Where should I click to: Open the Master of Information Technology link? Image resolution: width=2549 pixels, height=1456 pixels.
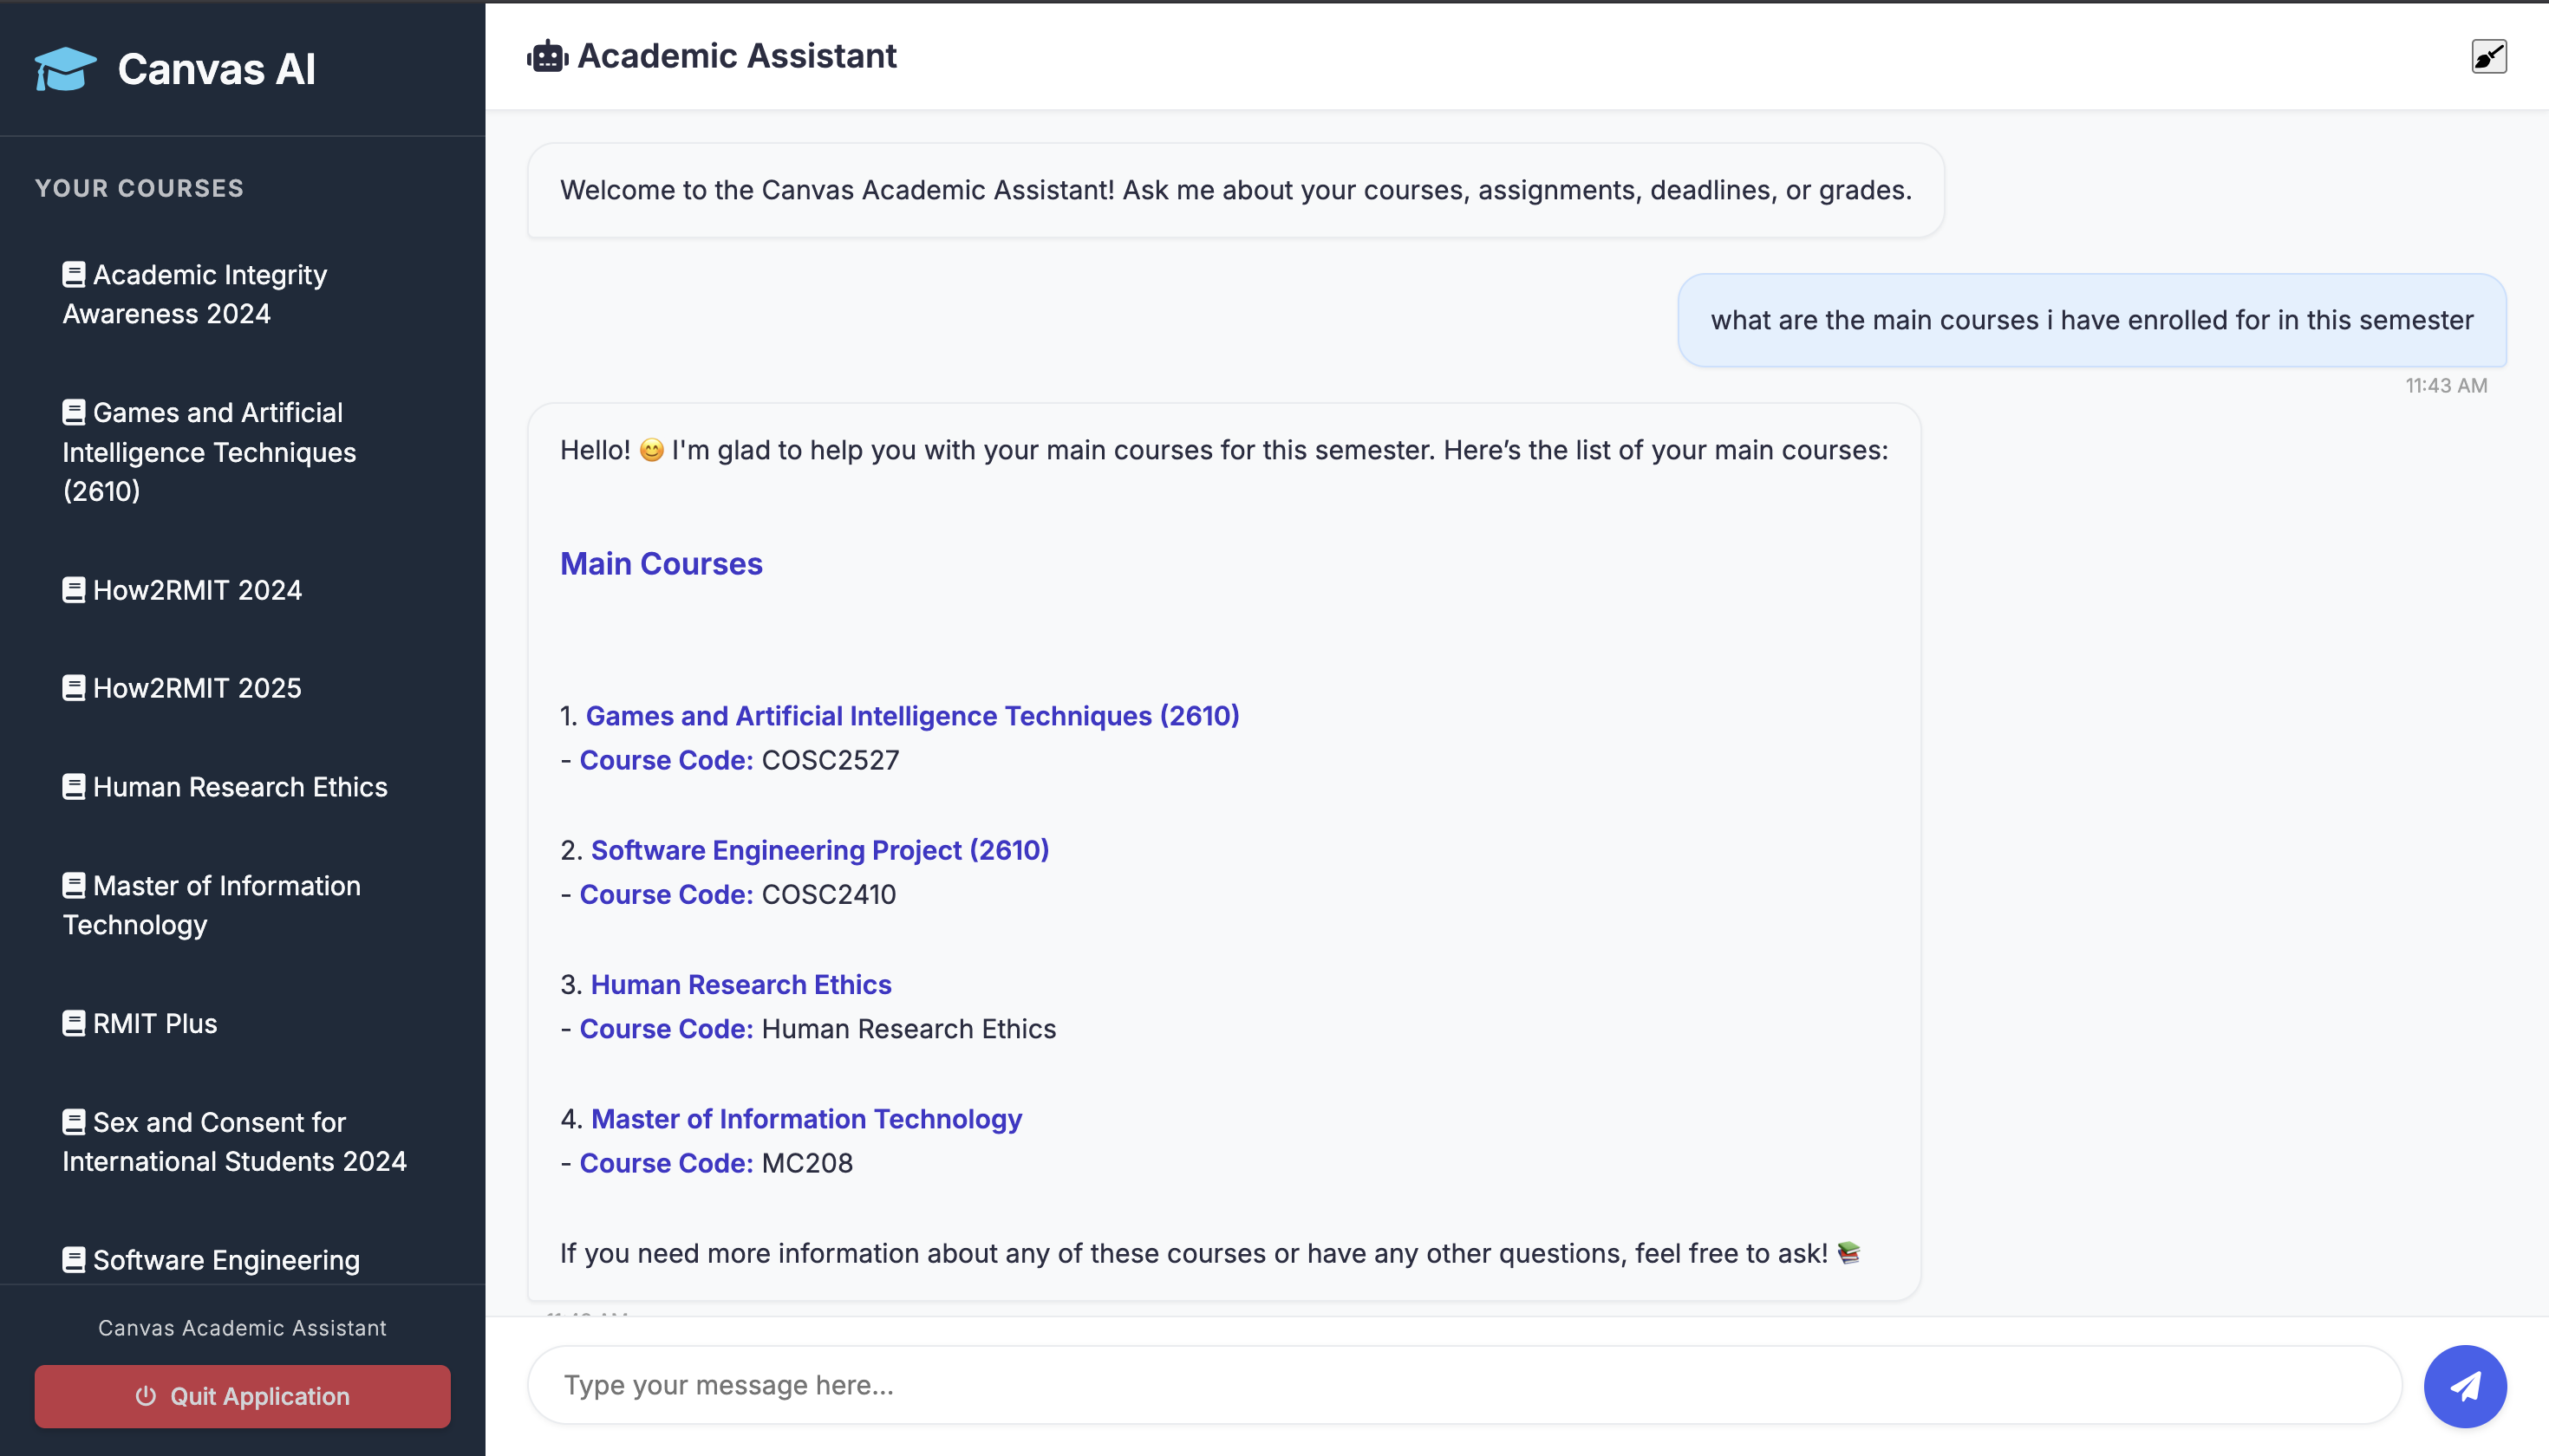(806, 1119)
